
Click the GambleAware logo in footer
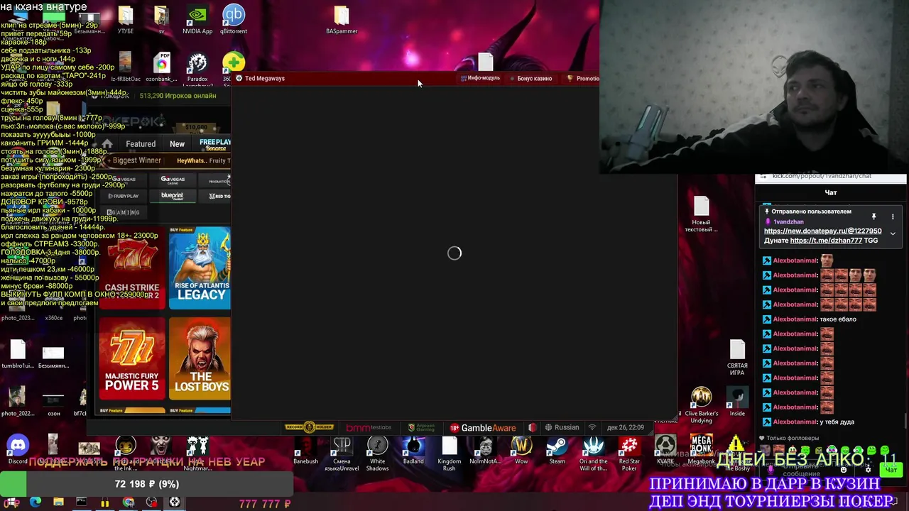click(482, 428)
